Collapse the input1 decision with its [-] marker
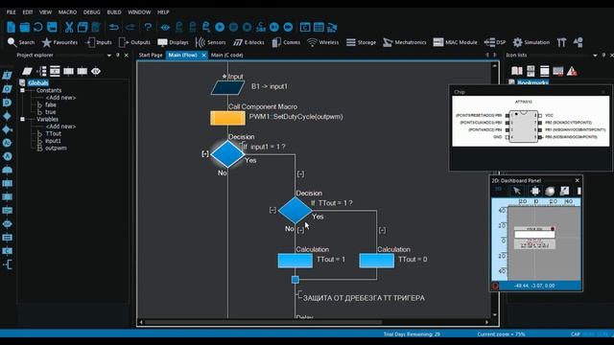 point(204,153)
